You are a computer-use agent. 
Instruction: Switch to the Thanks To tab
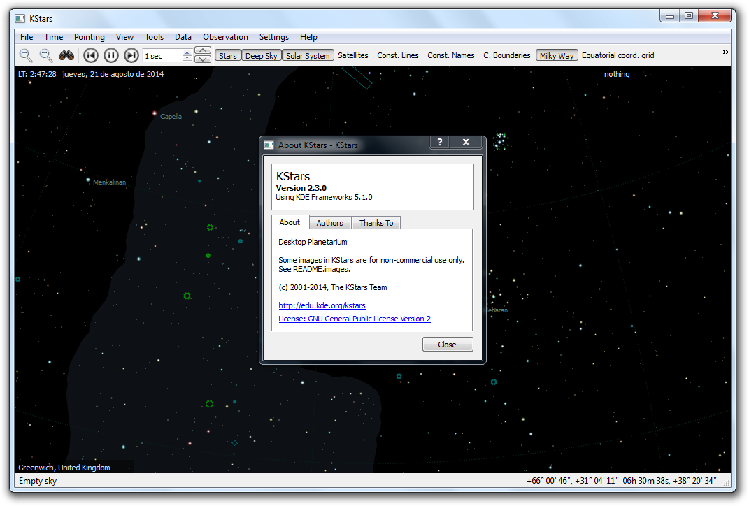tap(376, 223)
